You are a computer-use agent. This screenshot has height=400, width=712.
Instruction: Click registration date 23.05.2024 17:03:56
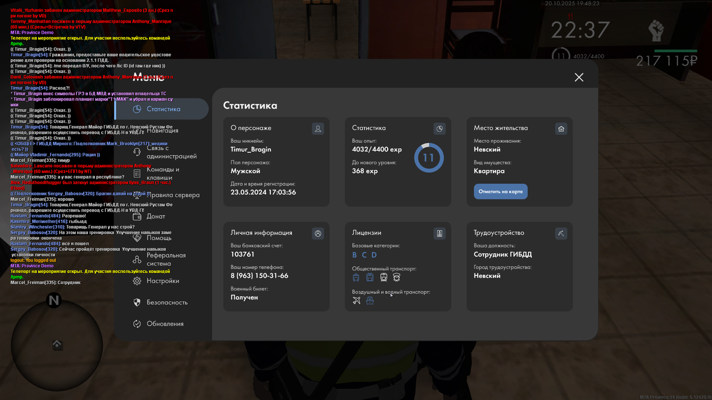(263, 192)
